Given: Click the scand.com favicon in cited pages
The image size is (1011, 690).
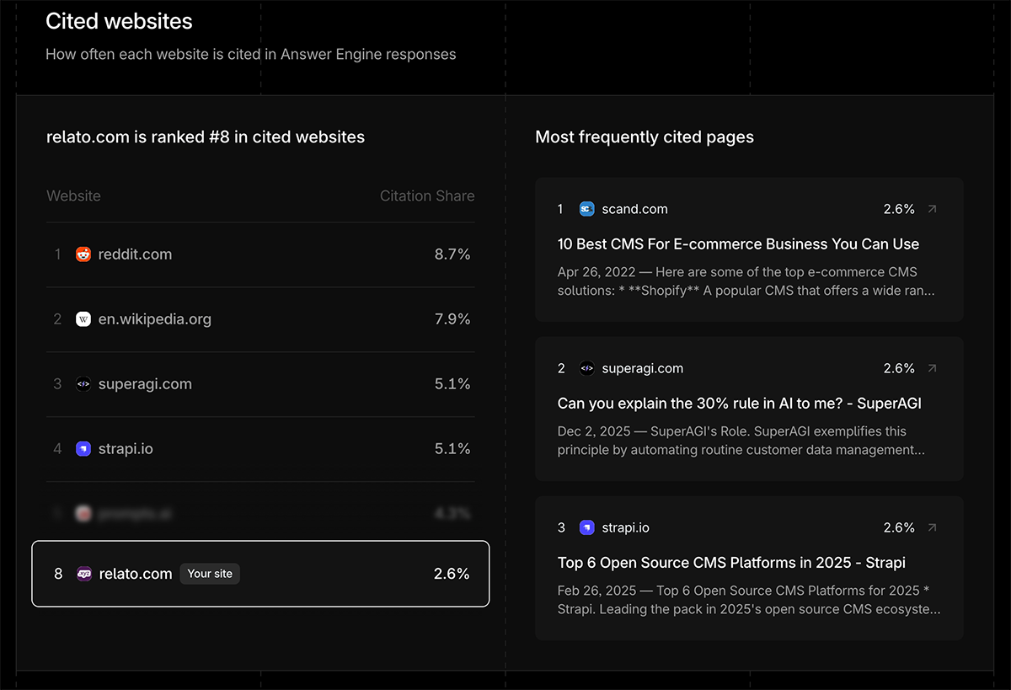Looking at the screenshot, I should click(x=587, y=209).
